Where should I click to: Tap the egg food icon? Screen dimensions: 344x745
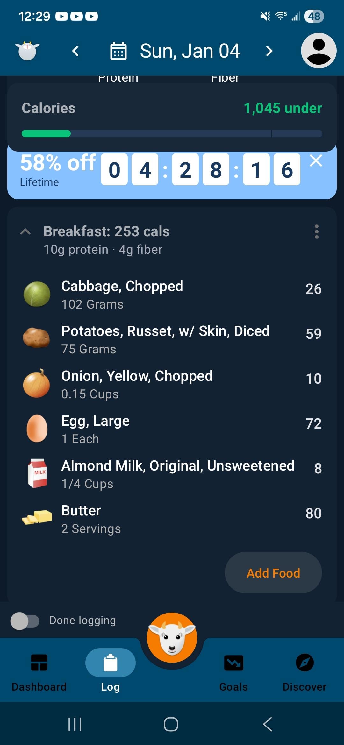tap(37, 429)
